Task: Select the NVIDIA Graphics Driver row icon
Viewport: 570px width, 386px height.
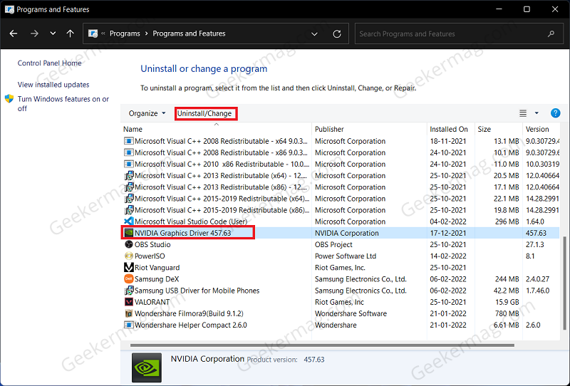Action: [x=129, y=233]
